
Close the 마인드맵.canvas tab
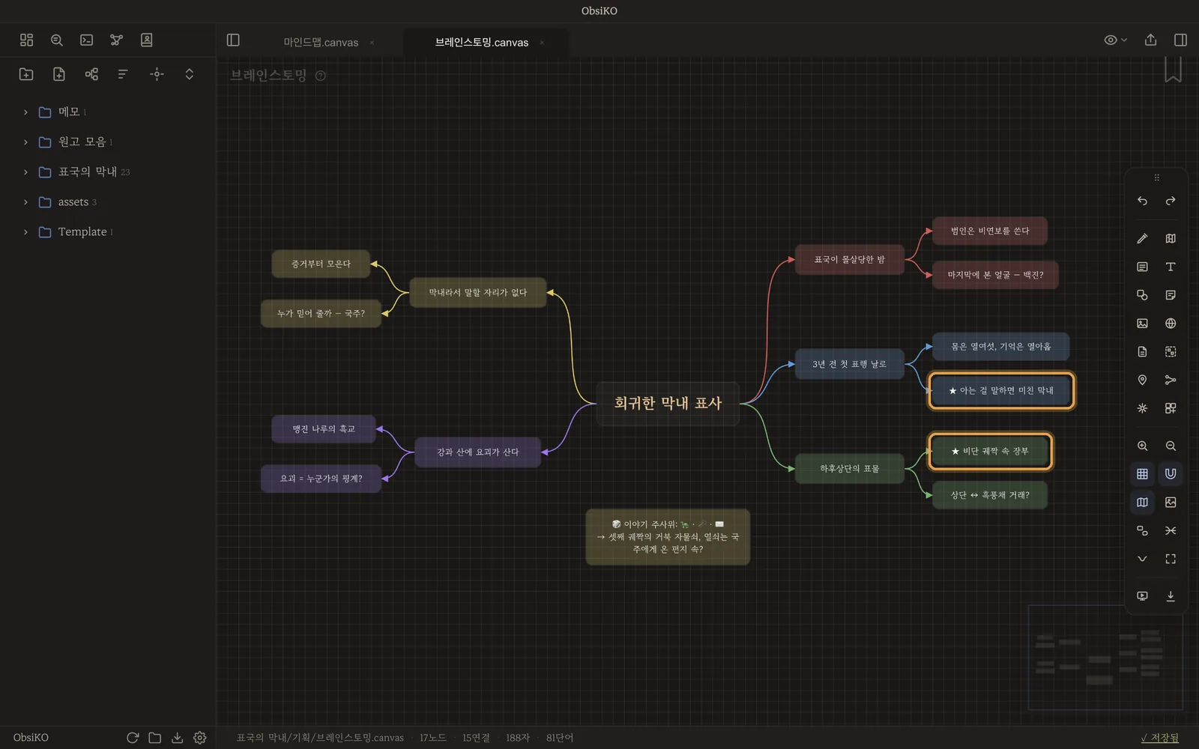point(372,43)
